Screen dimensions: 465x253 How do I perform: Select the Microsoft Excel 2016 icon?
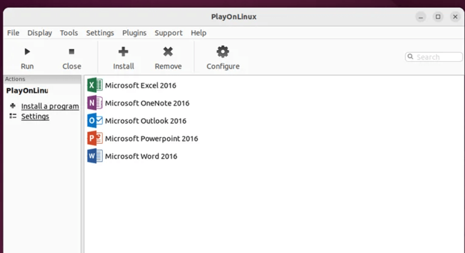pos(95,85)
